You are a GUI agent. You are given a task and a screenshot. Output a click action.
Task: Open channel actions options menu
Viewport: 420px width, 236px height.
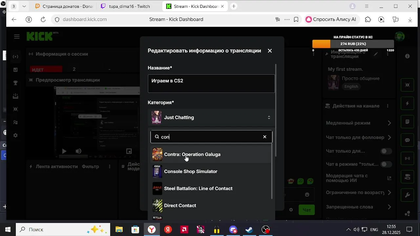tap(388, 106)
